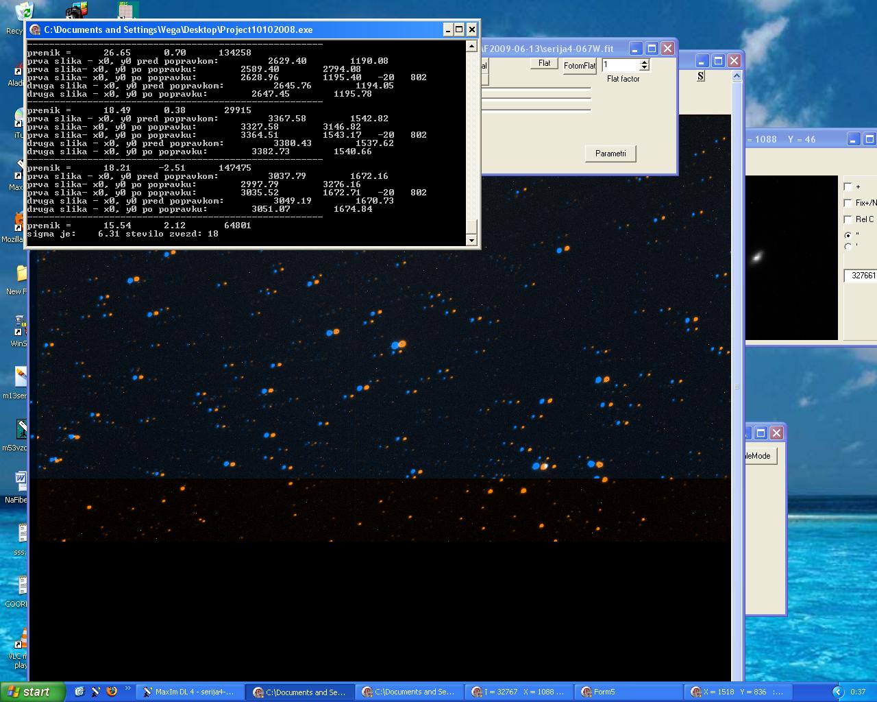This screenshot has height=702, width=877.
Task: Open the COOR text file icon
Action: point(21,585)
